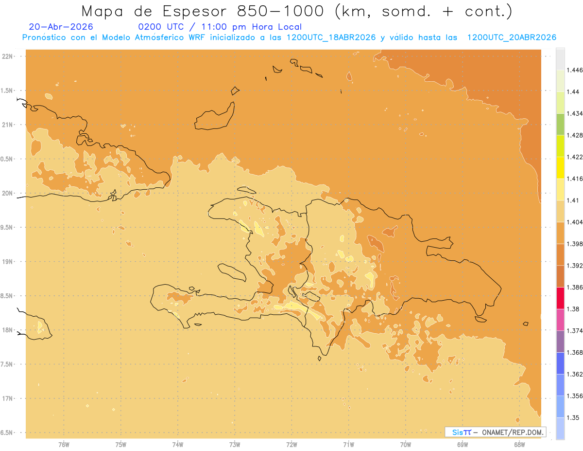
Task: Click the 20-Abr-2026 date label
Action: pyautogui.click(x=61, y=27)
